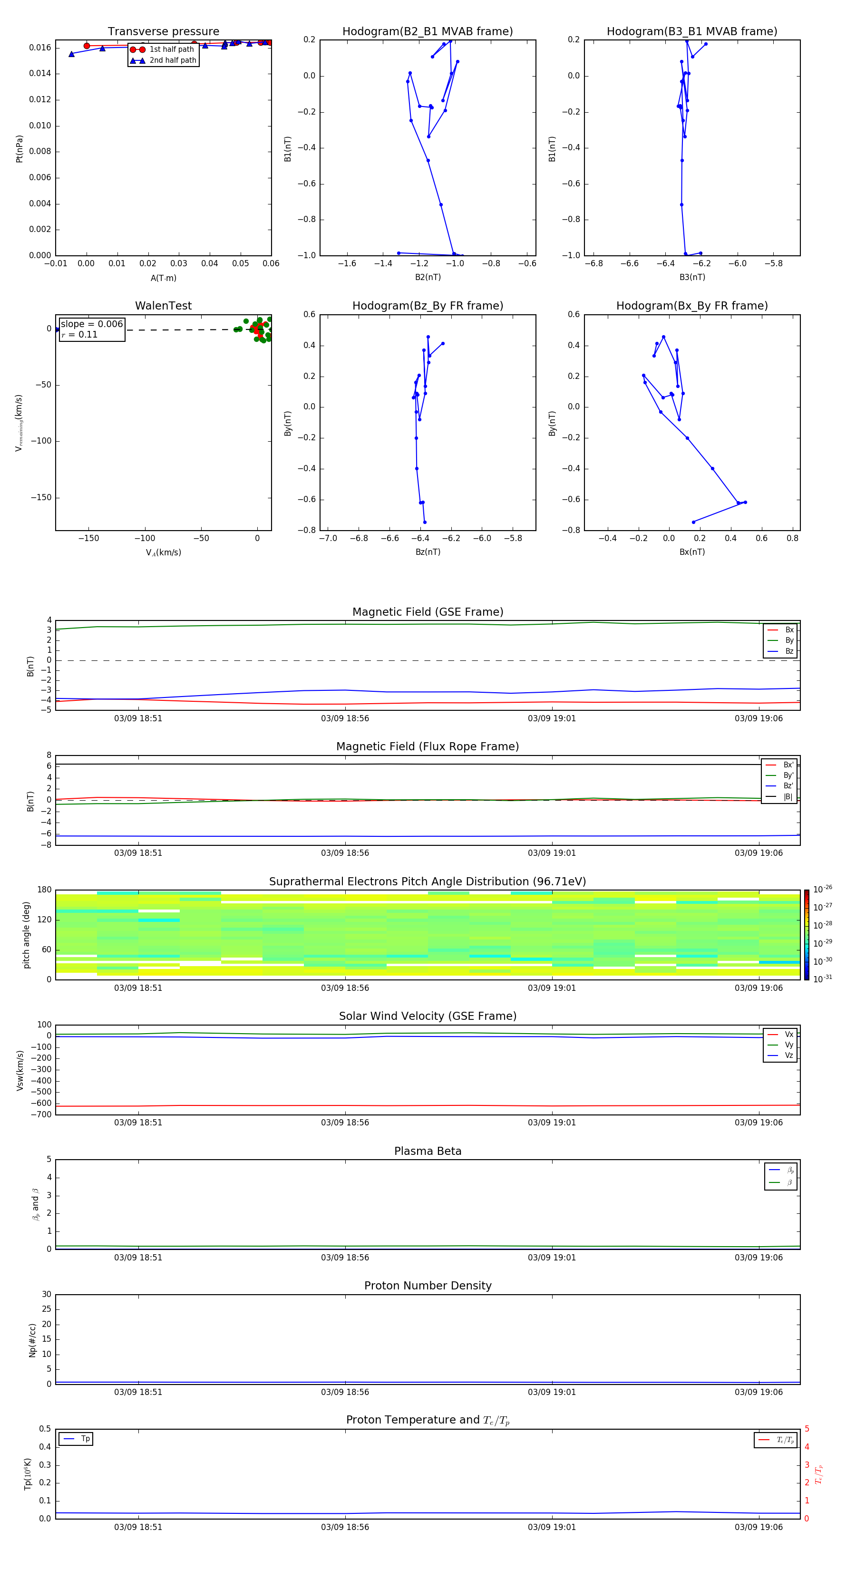Image resolution: width=856 pixels, height=1569 pixels.
Task: Select "Bz'" in the Flux Rope legend
Action: pos(779,786)
